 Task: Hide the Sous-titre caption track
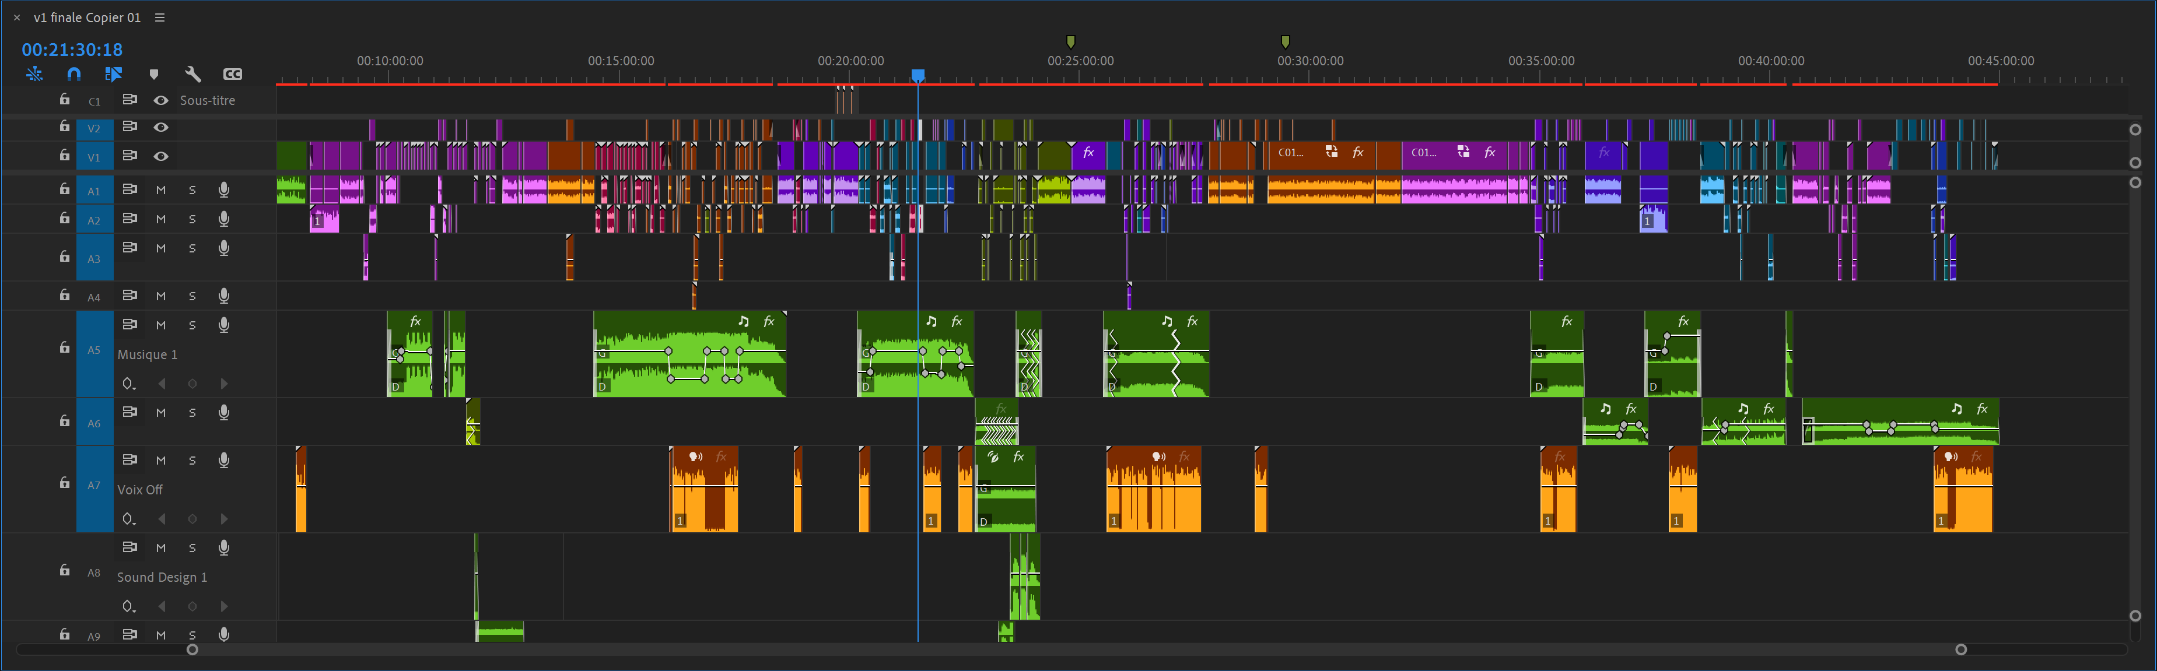click(161, 100)
